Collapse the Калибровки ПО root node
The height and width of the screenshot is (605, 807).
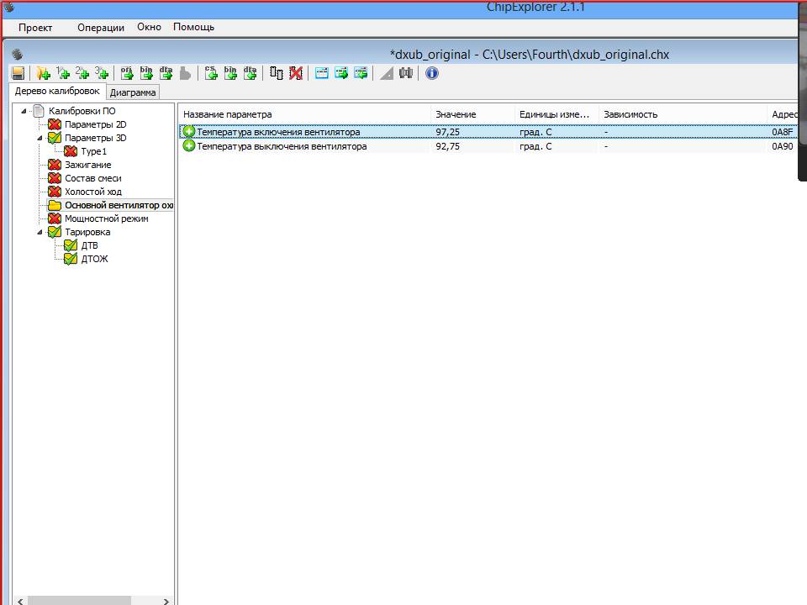point(24,111)
